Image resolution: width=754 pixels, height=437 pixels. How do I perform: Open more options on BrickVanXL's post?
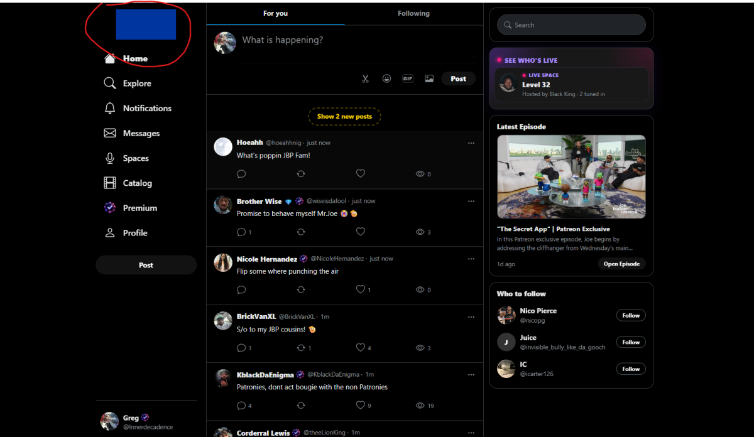point(471,316)
